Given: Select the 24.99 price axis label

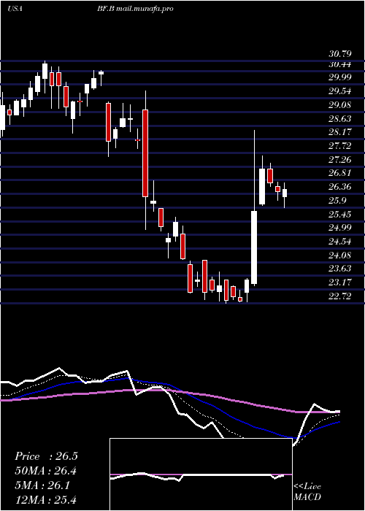Looking at the screenshot, I should 339,228.
